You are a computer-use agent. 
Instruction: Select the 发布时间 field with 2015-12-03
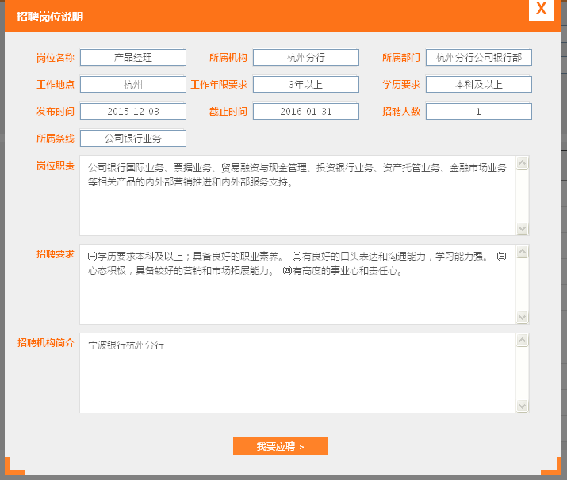pos(132,112)
